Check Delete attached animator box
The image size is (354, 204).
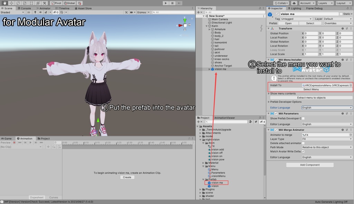coord(303,143)
